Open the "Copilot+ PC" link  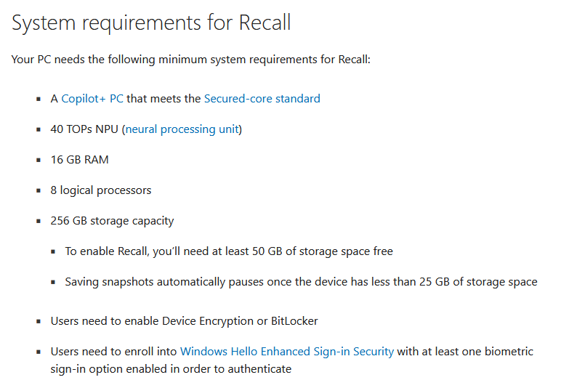(92, 99)
